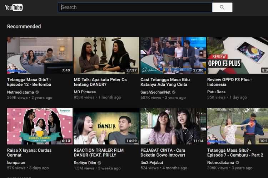The height and width of the screenshot is (178, 268).
Task: Focus the Search input field
Action: tap(135, 7)
